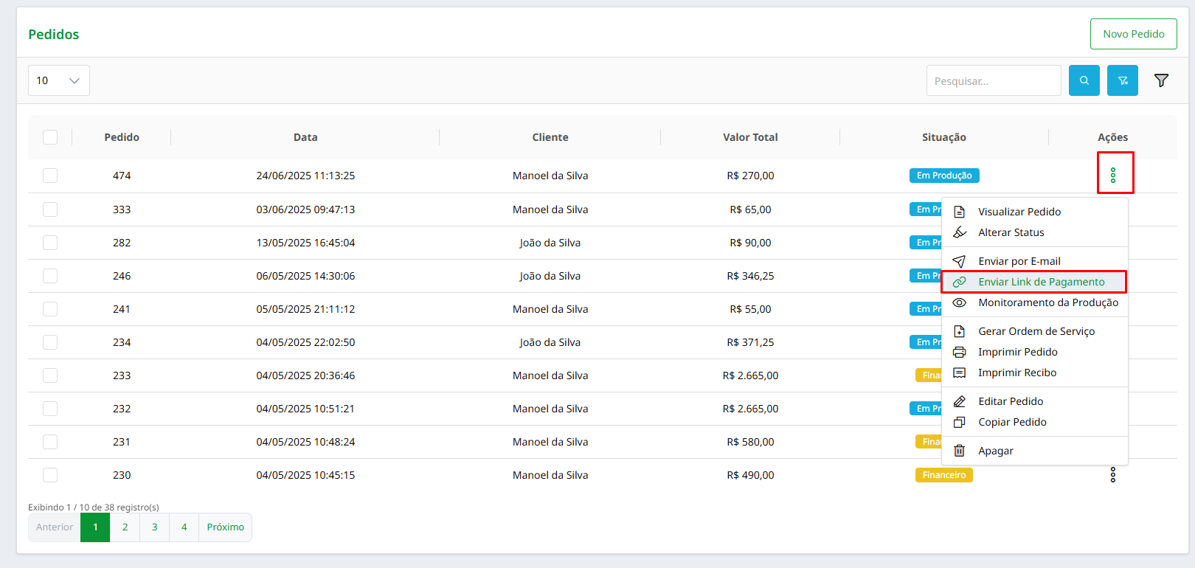Go to next page with Próximo
The width and height of the screenshot is (1195, 568).
pyautogui.click(x=225, y=527)
